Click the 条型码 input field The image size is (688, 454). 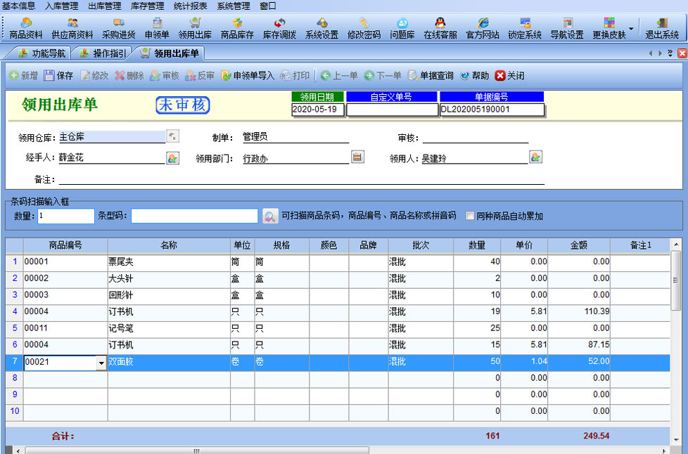tap(194, 216)
